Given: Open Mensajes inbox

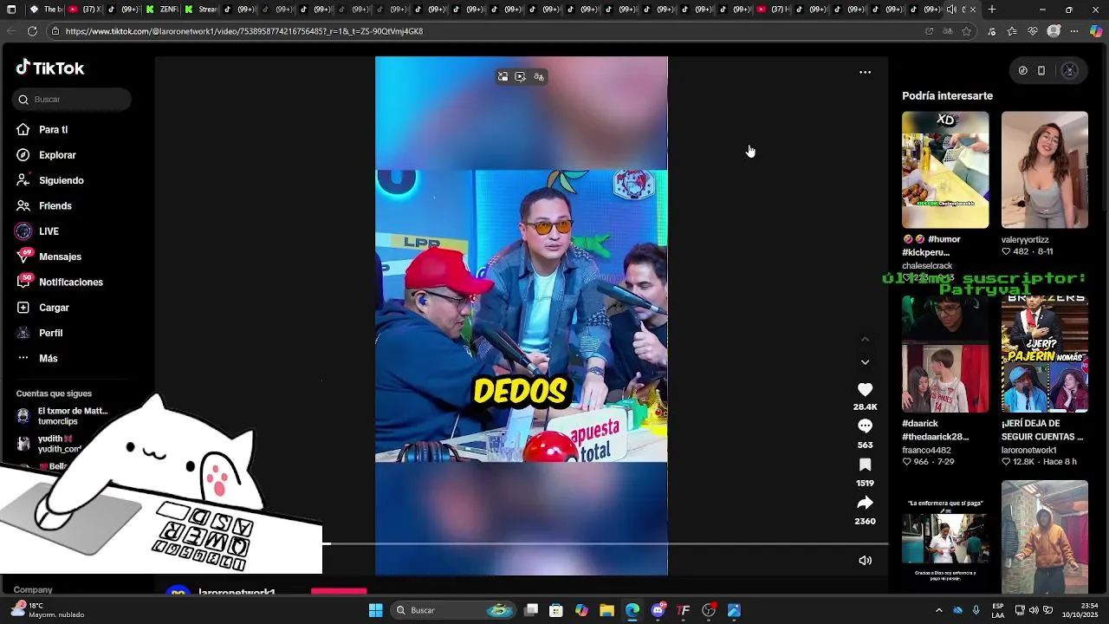Looking at the screenshot, I should point(60,257).
